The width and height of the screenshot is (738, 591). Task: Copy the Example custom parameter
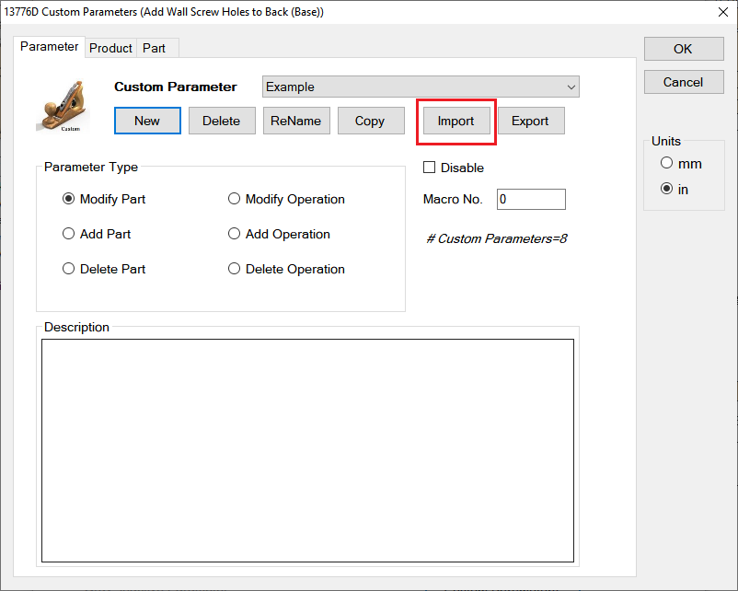pos(370,121)
